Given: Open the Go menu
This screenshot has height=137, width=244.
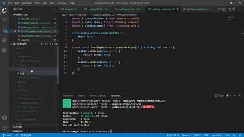Looking at the screenshot, I should pyautogui.click(x=45, y=3).
